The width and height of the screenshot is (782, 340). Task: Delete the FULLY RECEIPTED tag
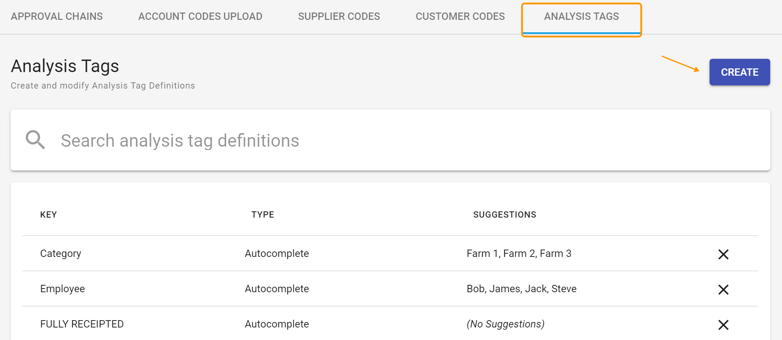[723, 325]
